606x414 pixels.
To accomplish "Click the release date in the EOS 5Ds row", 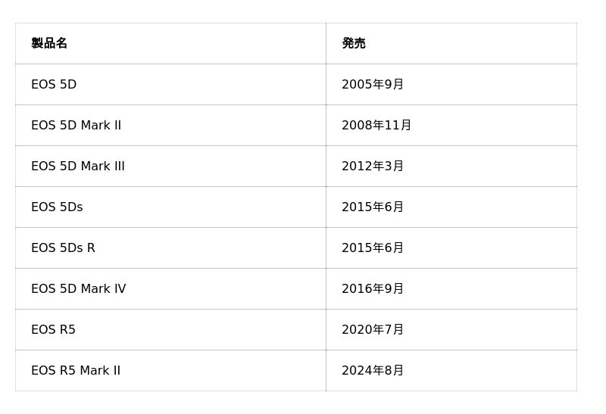I will click(x=373, y=207).
